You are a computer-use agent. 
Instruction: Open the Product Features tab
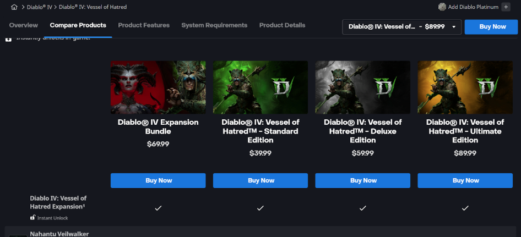144,25
